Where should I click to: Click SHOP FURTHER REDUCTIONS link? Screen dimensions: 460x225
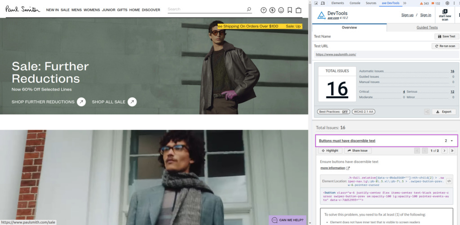click(43, 102)
